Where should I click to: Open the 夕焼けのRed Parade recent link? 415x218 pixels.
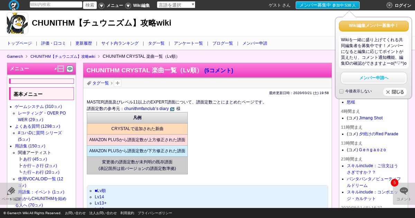(x=378, y=134)
